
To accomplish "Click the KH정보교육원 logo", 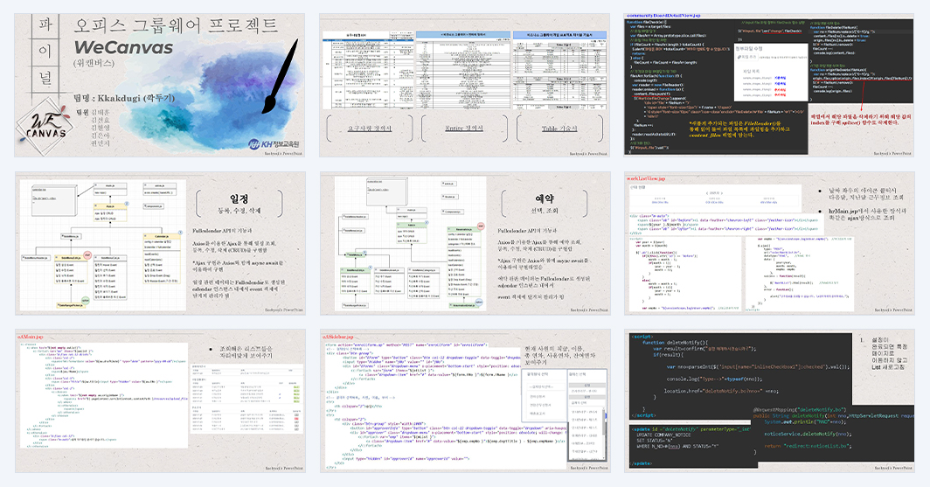I will click(x=274, y=144).
